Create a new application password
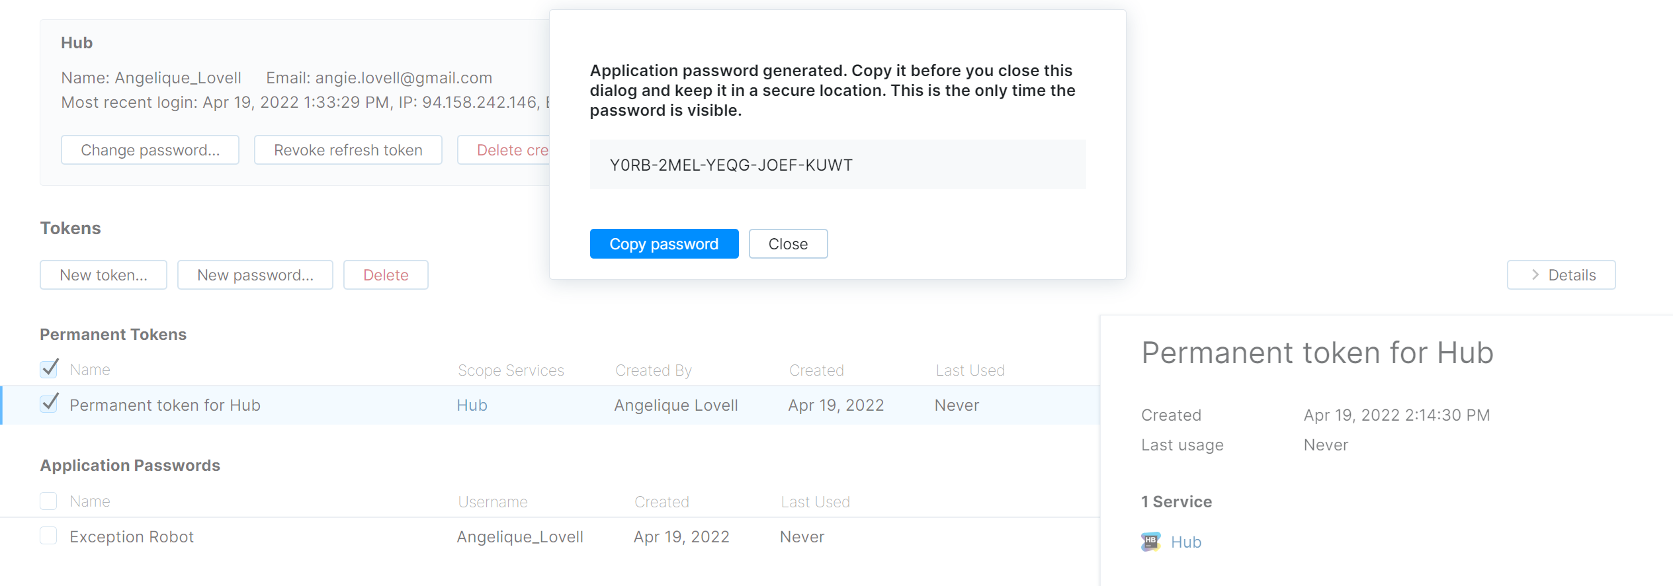 (x=255, y=274)
